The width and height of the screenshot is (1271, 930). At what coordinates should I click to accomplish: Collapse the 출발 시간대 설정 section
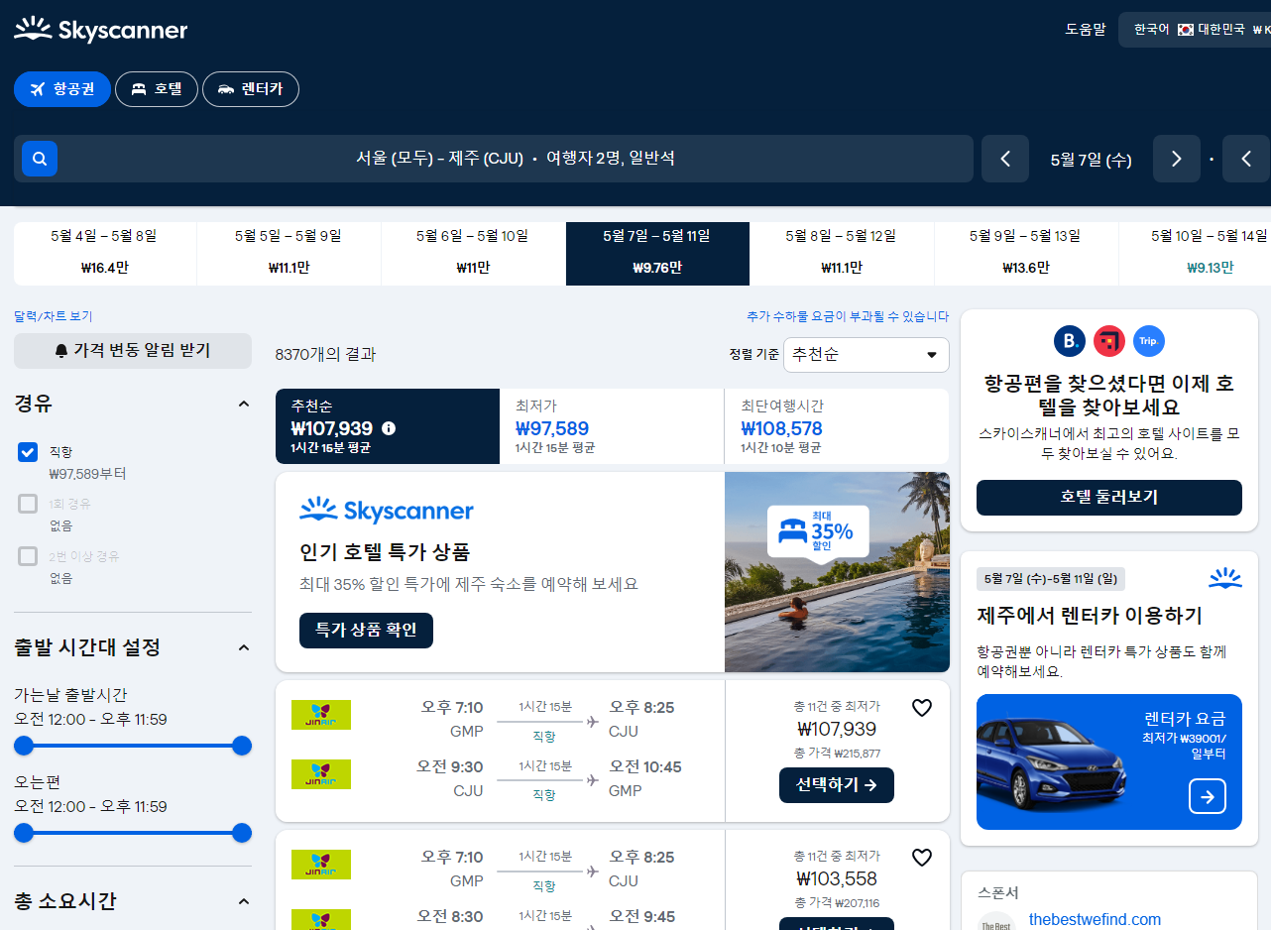[x=244, y=646]
